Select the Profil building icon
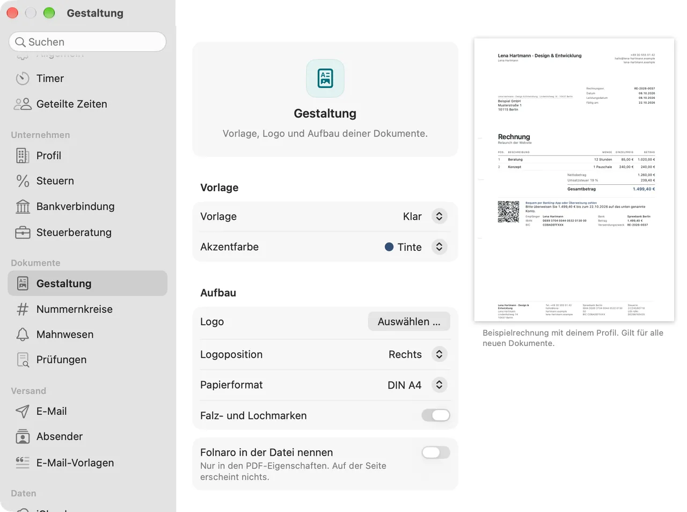 (x=23, y=156)
